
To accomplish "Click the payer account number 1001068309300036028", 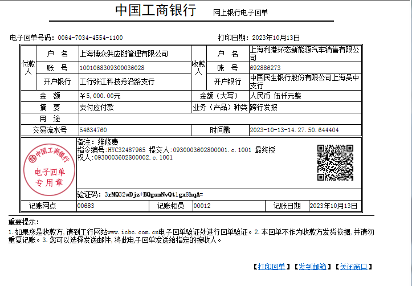I will click(x=112, y=68).
